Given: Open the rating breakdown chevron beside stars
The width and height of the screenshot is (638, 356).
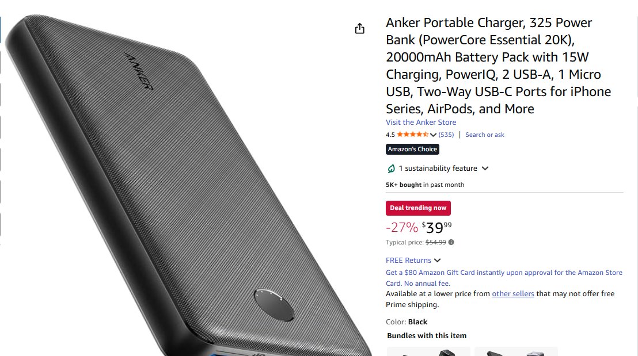Looking at the screenshot, I should [x=433, y=135].
